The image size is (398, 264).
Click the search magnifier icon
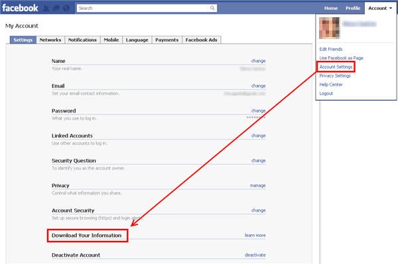point(212,8)
